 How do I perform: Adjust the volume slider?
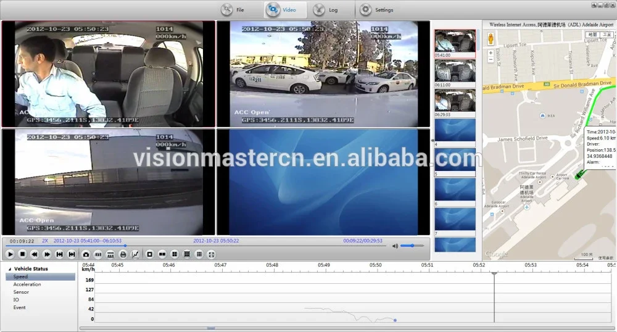(412, 246)
